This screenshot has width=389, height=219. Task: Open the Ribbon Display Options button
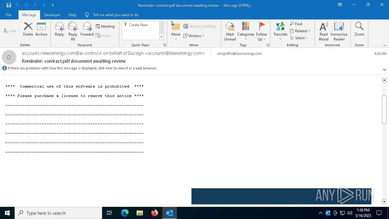(340, 5)
